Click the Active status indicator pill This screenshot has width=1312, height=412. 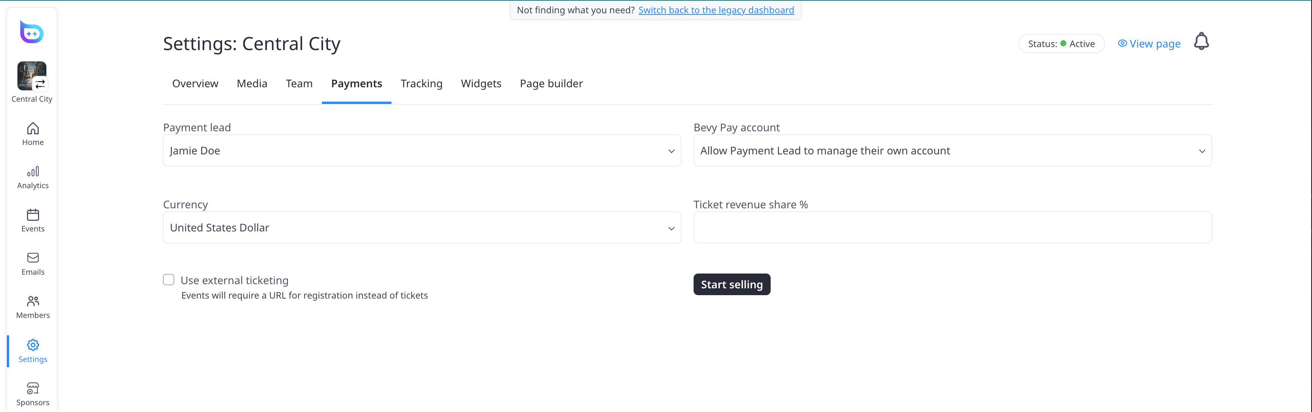(x=1061, y=43)
